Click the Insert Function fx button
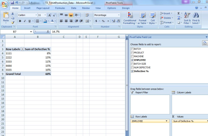 point(48,32)
